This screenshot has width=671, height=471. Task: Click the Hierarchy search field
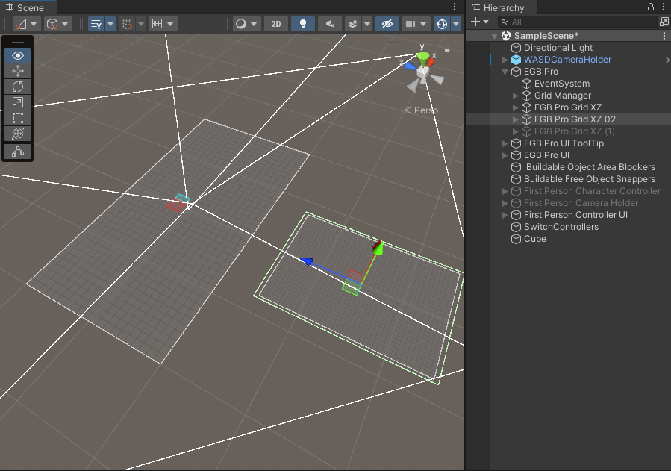577,22
